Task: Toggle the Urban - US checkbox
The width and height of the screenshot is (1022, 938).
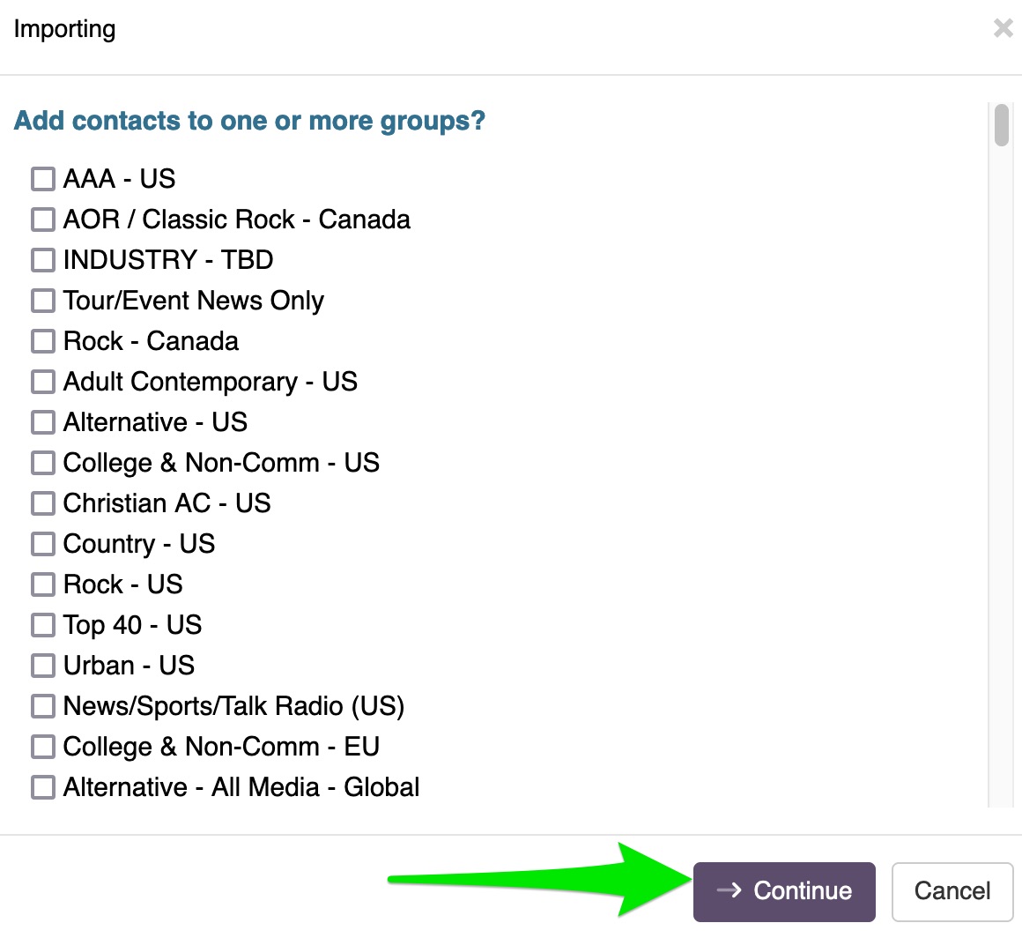Action: tap(43, 666)
